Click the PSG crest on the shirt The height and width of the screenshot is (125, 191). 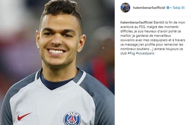pyautogui.click(x=72, y=118)
